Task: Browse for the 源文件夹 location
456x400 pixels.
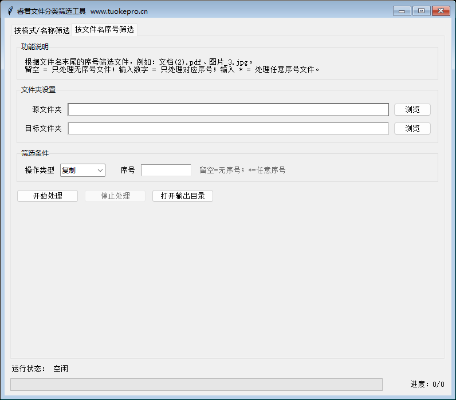Action: [412, 109]
